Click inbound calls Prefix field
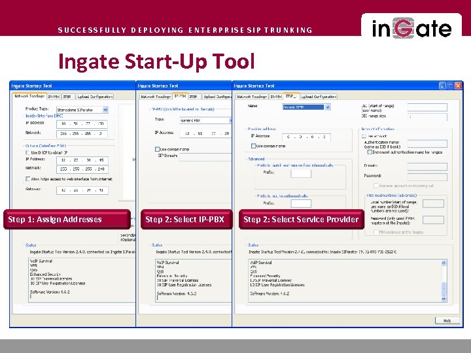The height and width of the screenshot is (353, 471). click(301, 173)
